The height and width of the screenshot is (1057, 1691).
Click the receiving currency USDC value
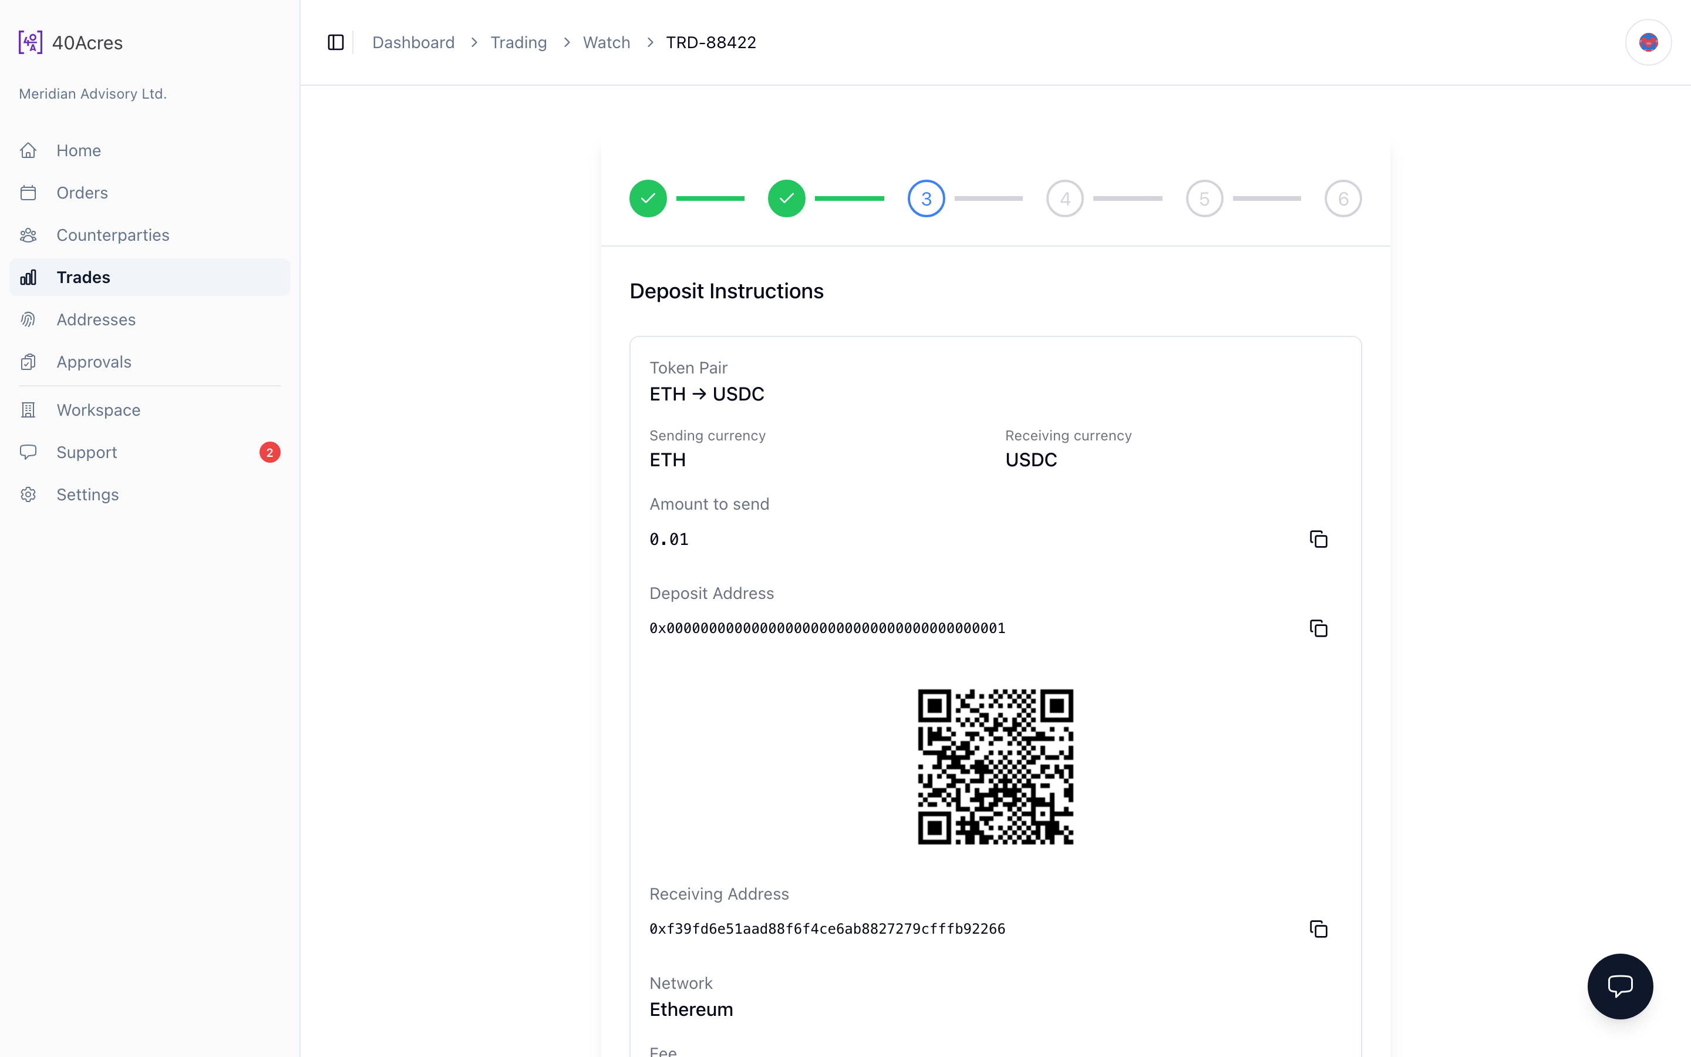point(1030,460)
